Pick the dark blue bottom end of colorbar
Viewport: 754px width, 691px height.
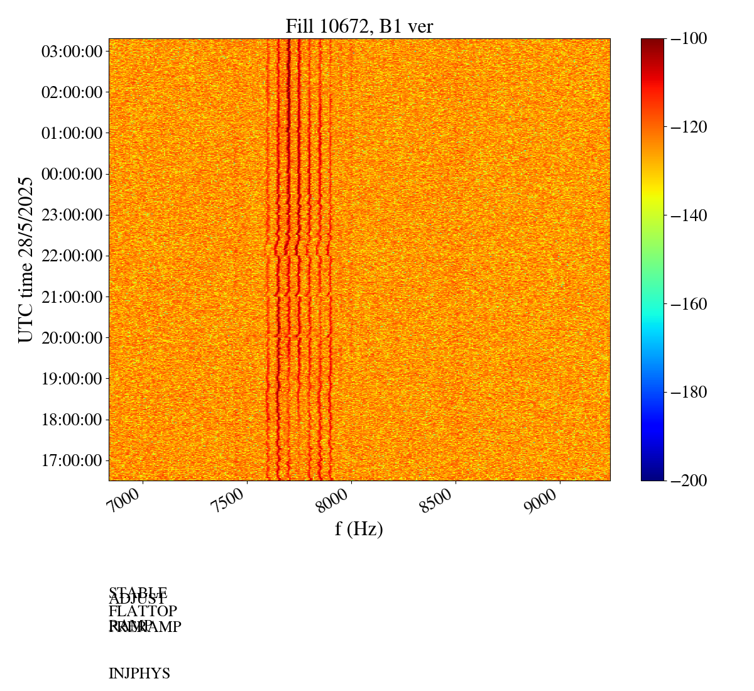(x=652, y=474)
